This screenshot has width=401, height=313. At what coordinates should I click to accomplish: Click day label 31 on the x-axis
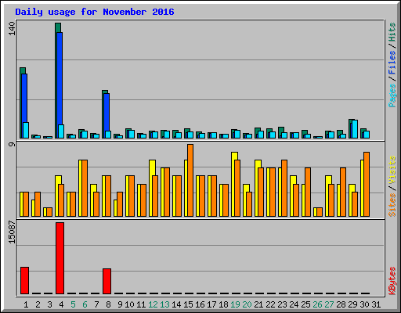(x=376, y=304)
